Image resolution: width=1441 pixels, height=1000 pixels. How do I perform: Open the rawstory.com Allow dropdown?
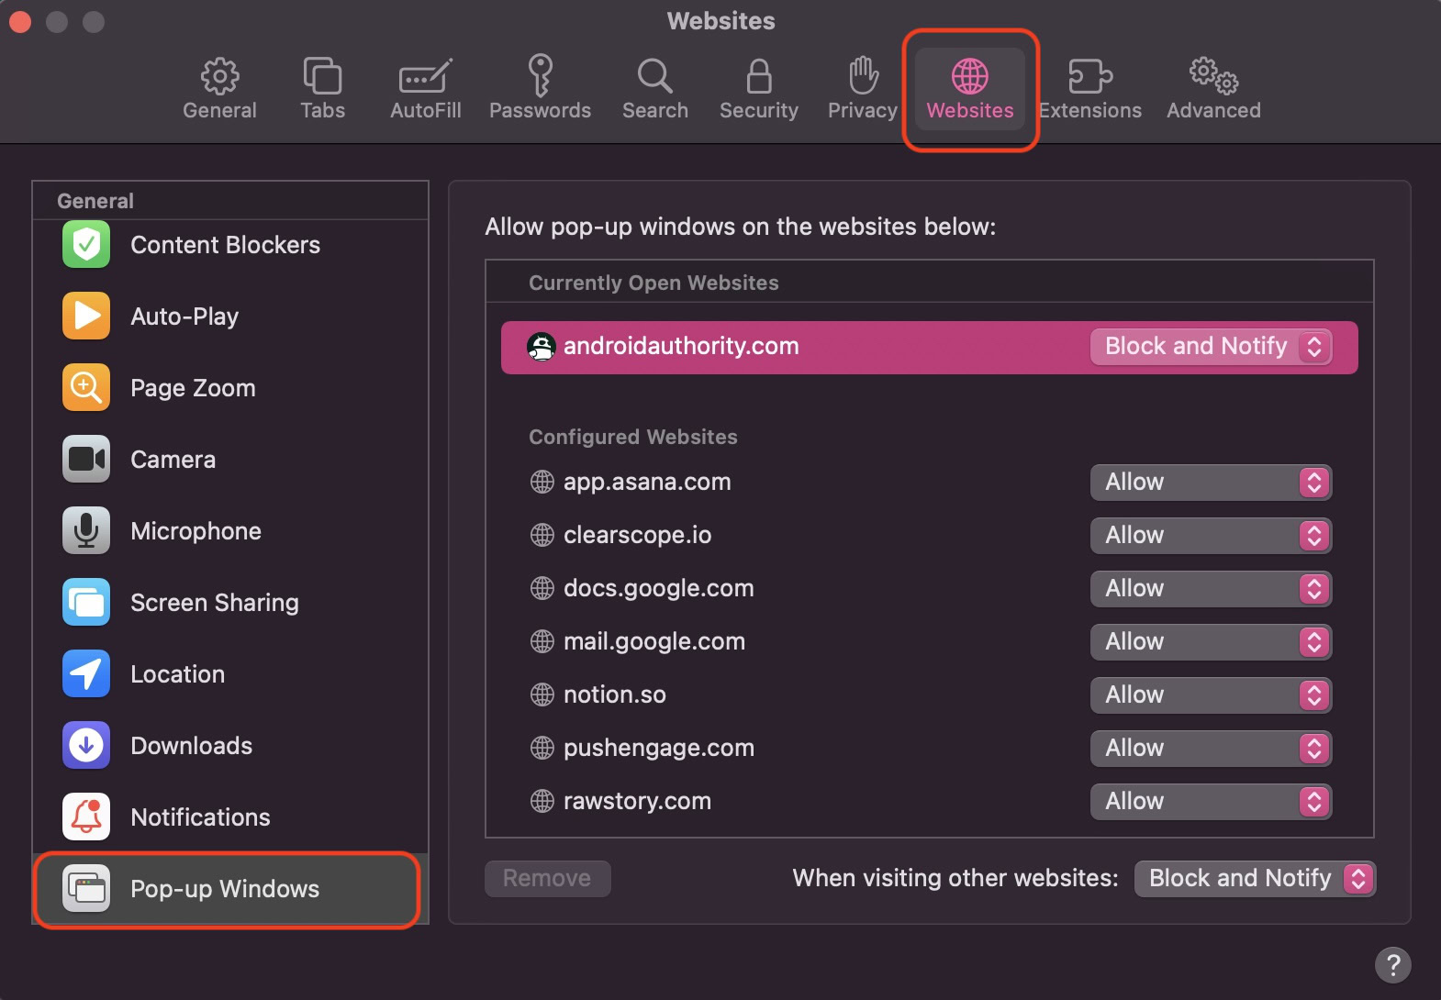1210,802
